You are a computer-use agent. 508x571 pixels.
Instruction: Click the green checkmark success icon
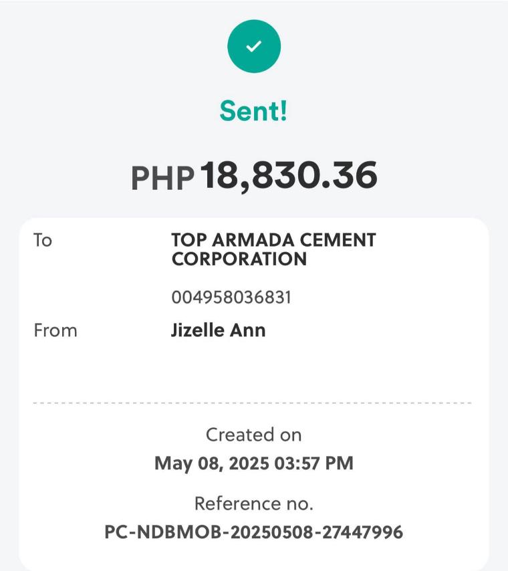254,46
